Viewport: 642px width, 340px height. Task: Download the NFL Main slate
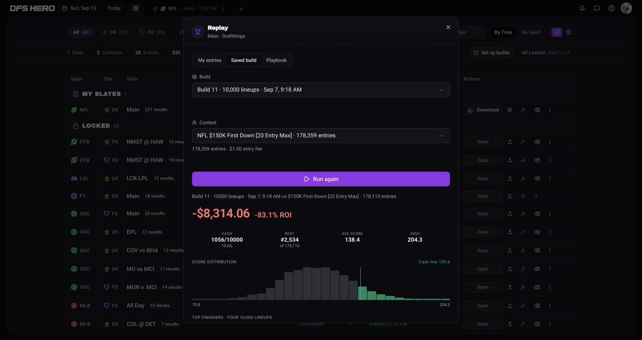[483, 110]
